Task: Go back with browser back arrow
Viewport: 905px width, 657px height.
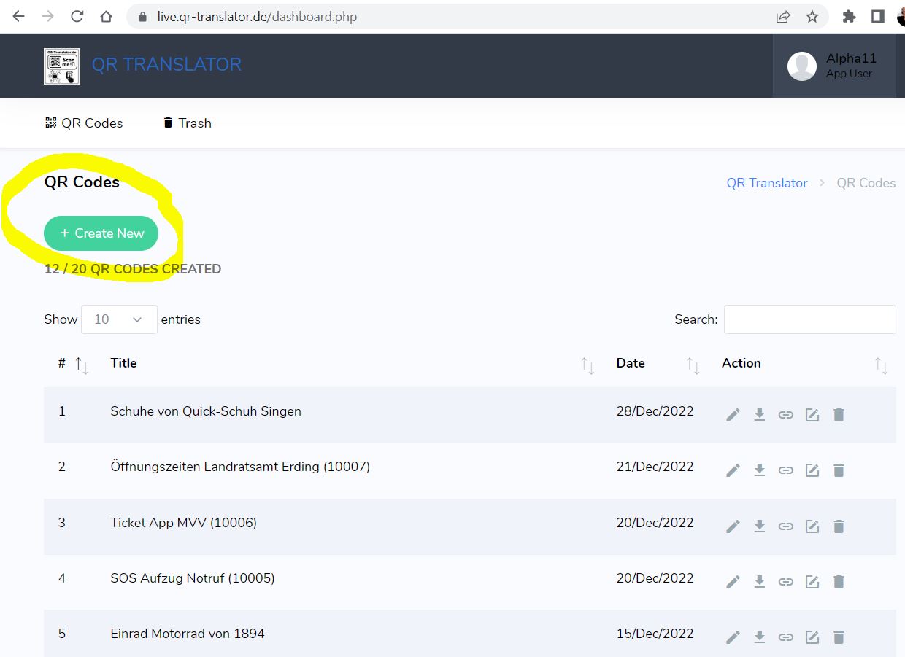Action: click(19, 16)
